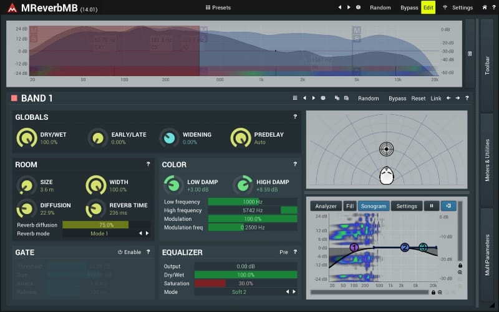Enable the Gate section
This screenshot has height=312, width=499.
[x=129, y=252]
